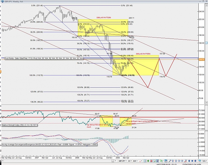Click third blue candle icon before monitor icon
This screenshot has width=208, height=165.
point(195,161)
